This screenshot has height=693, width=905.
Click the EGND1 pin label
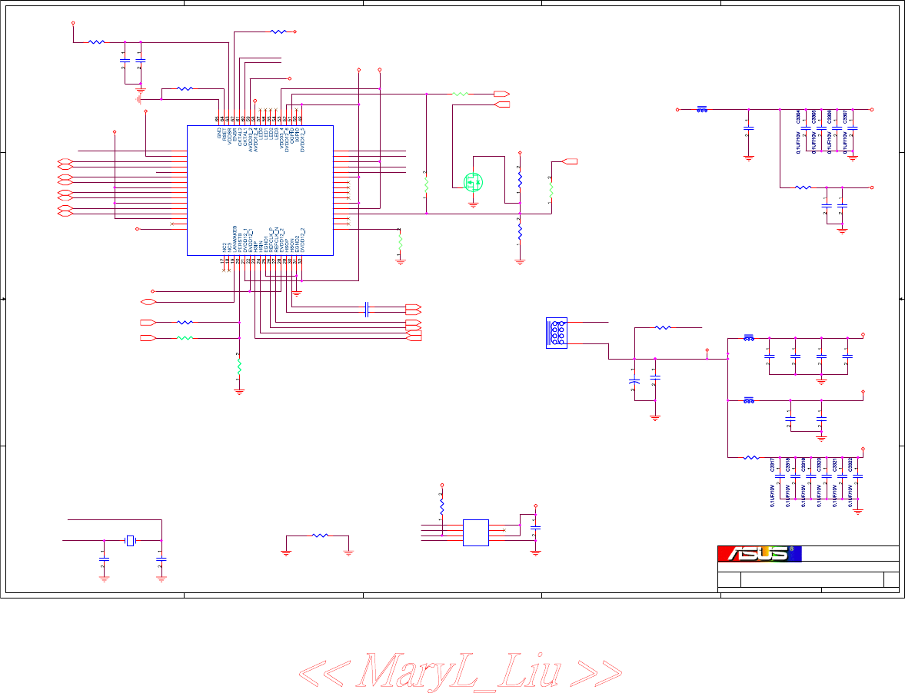point(265,244)
